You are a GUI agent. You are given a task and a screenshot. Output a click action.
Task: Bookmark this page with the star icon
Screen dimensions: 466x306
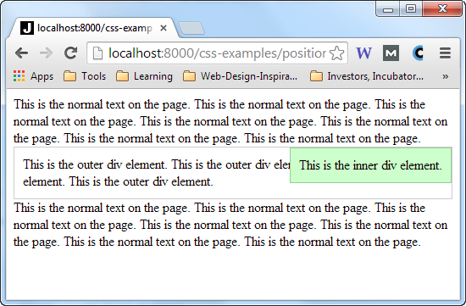[x=337, y=53]
